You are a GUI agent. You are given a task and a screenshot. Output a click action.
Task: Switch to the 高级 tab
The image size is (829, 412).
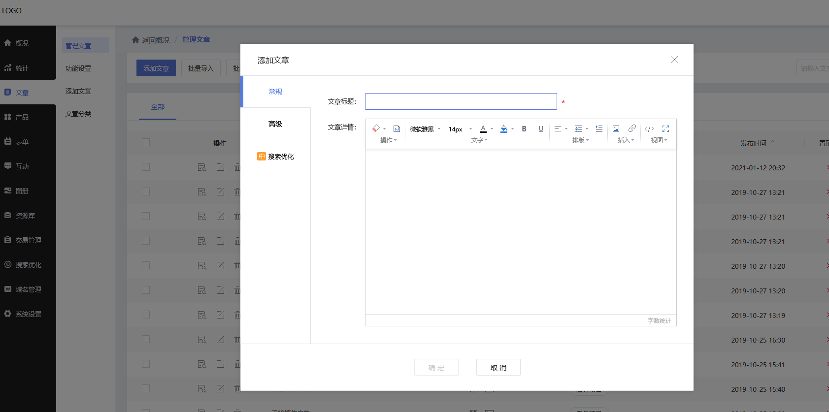click(275, 124)
